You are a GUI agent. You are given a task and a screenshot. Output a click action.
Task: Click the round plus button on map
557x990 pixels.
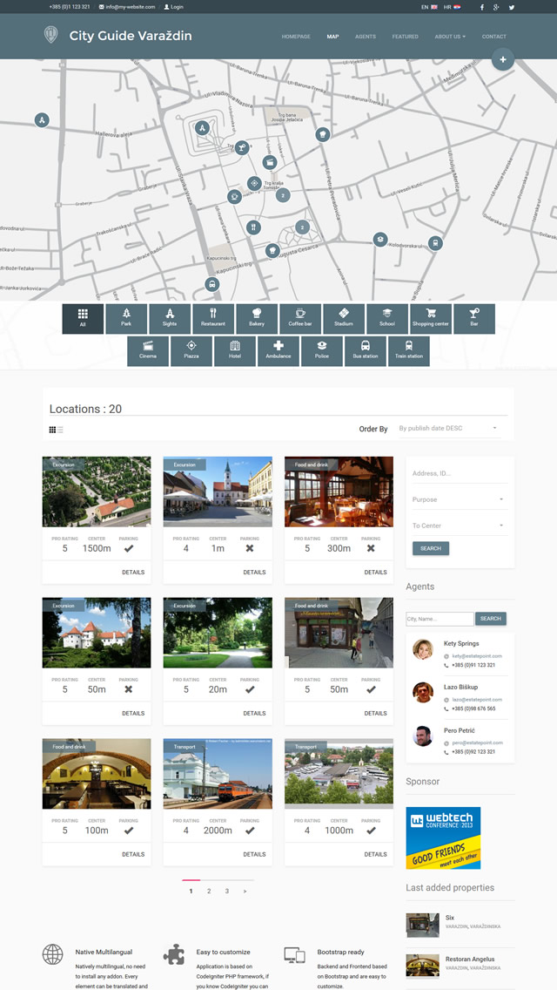[x=503, y=60]
